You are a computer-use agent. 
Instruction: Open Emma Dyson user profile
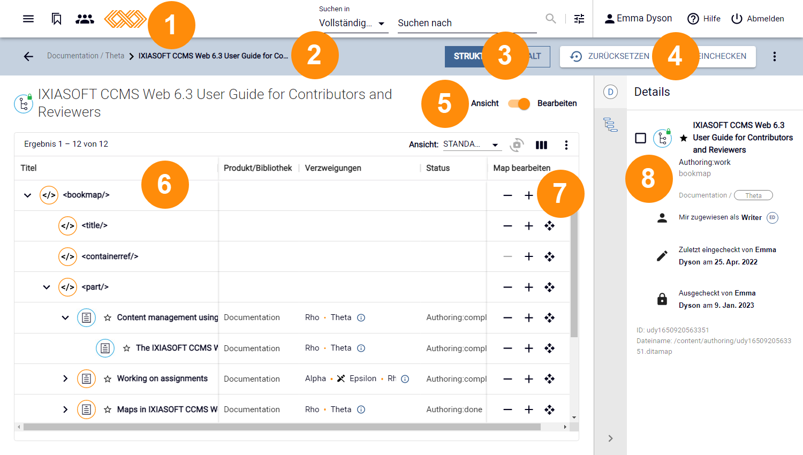click(638, 19)
